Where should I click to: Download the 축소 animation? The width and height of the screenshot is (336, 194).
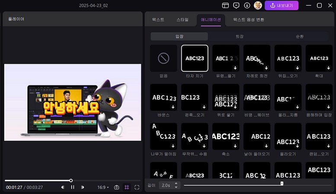tap(235, 146)
